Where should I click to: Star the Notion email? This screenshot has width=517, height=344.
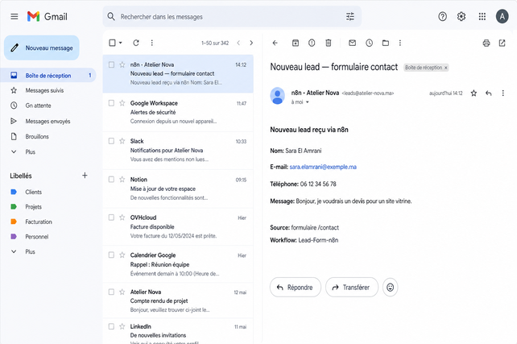click(x=122, y=180)
